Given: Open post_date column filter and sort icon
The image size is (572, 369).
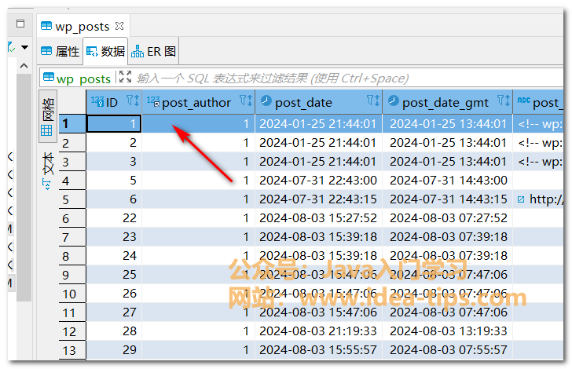Looking at the screenshot, I should [373, 100].
